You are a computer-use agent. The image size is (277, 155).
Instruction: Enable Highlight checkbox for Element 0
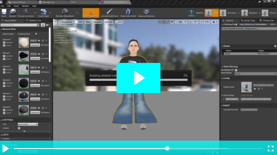coord(4,42)
